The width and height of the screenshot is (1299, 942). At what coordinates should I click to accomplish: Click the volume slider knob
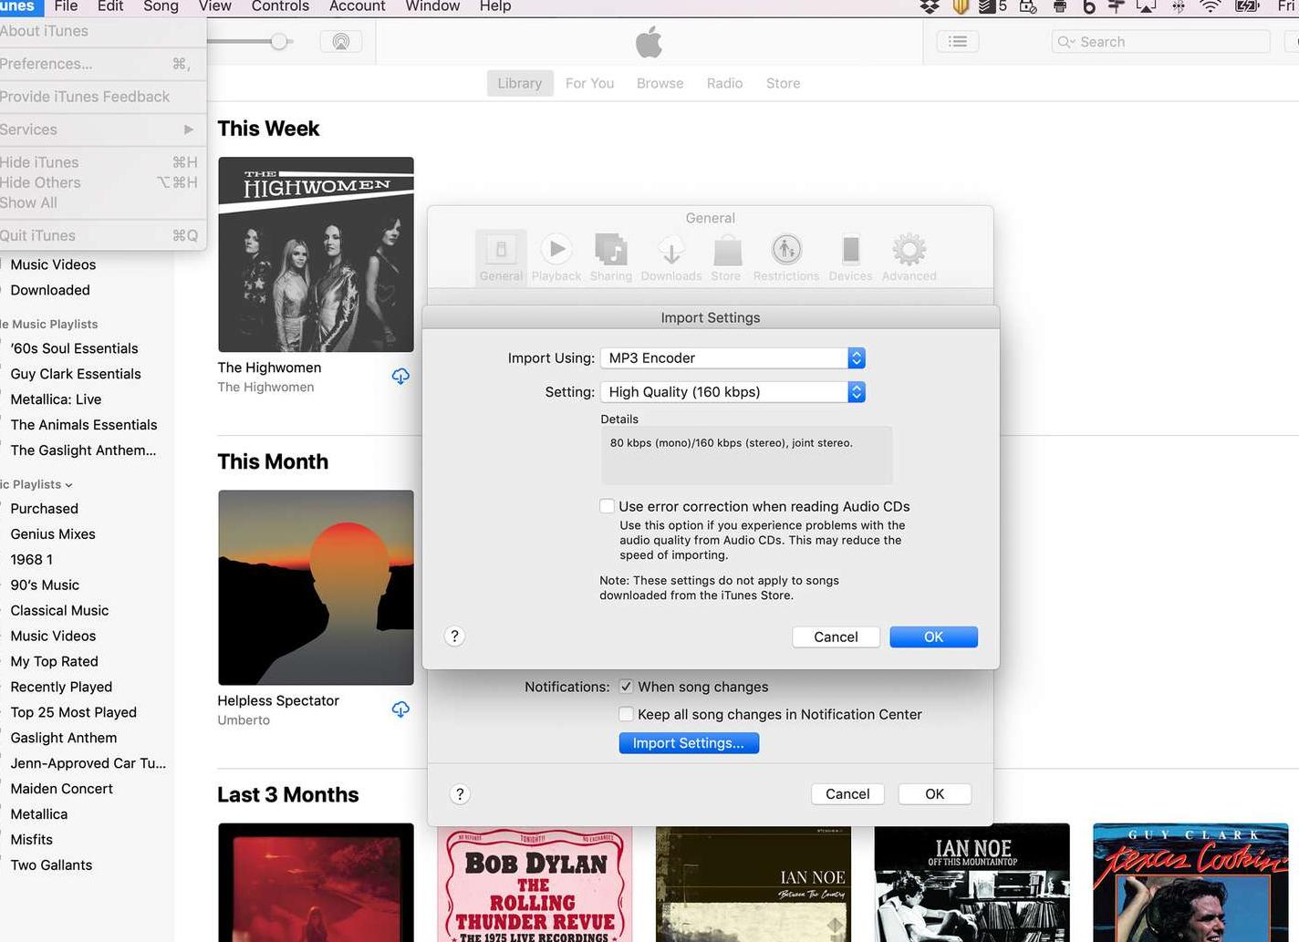[x=280, y=42]
